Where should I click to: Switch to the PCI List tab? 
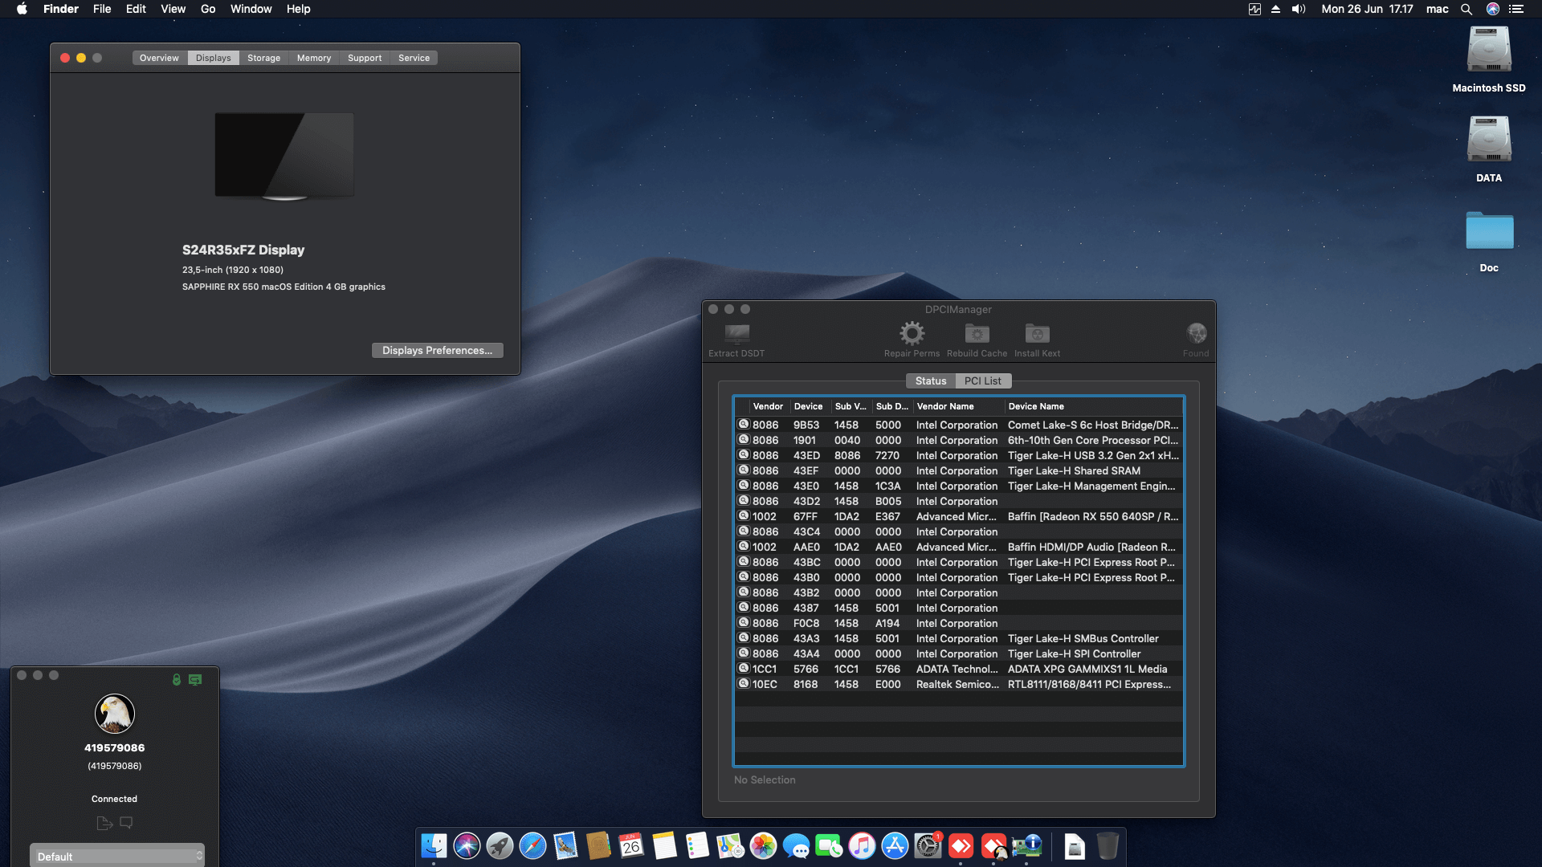[983, 381]
